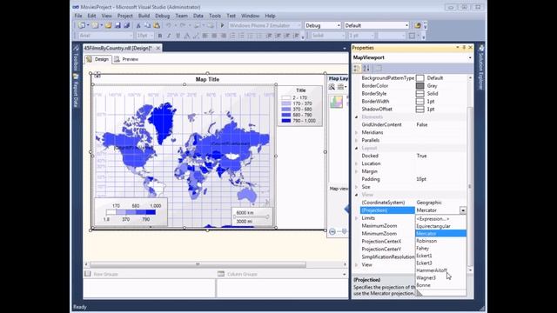The width and height of the screenshot is (557, 313).
Task: Select Bonne in projection list
Action: tap(440, 285)
